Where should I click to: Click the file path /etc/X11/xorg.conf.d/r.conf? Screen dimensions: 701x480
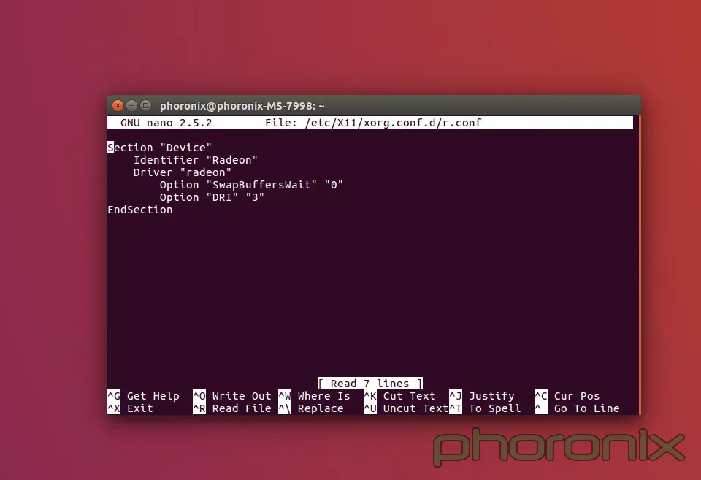(393, 123)
